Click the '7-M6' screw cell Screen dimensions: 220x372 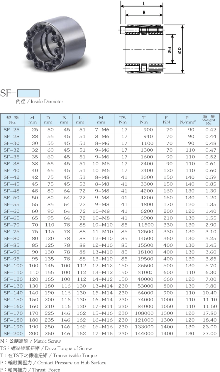[x=102, y=130]
